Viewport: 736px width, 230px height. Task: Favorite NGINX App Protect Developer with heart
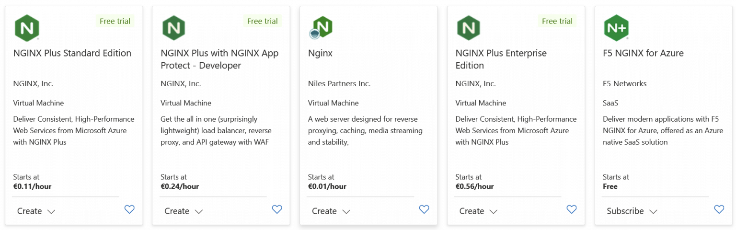click(277, 209)
